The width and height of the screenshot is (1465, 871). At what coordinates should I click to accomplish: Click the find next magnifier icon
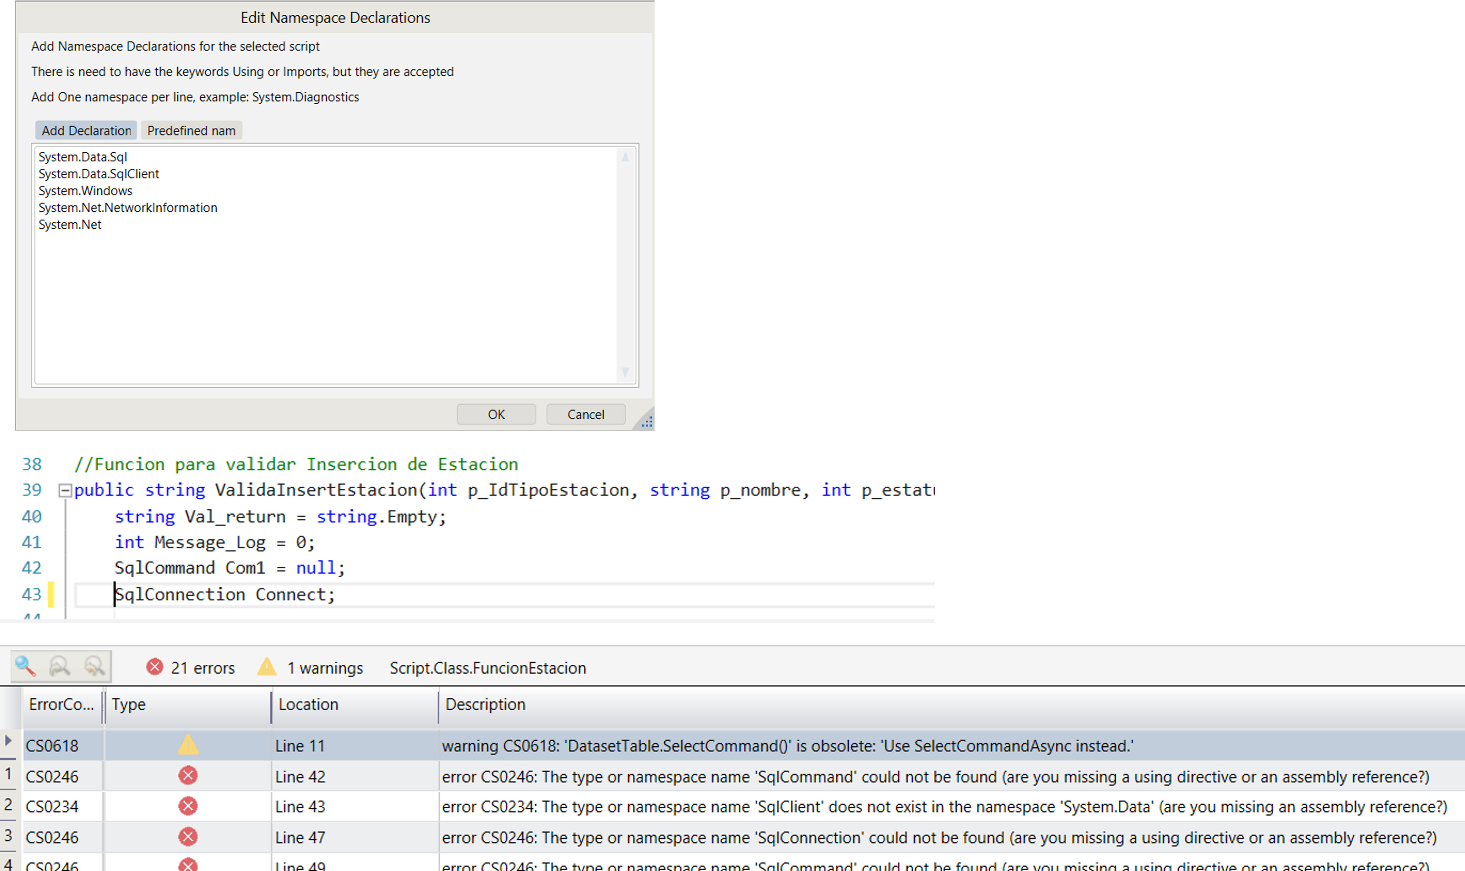pos(60,667)
